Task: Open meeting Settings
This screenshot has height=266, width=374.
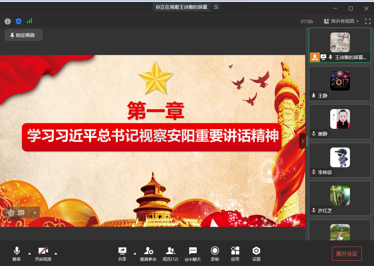Action: [256, 254]
